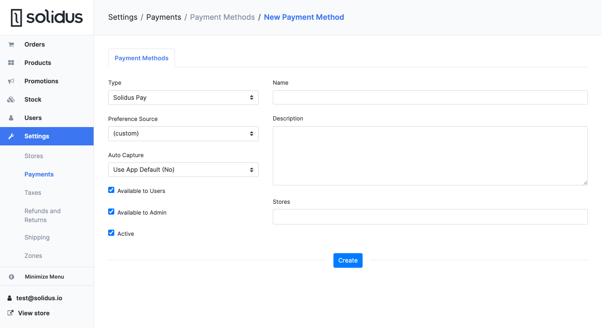Open the Type dropdown showing Solidus Pay

(183, 97)
